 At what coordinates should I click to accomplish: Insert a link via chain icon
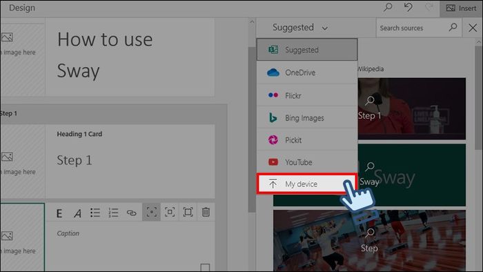(x=132, y=213)
